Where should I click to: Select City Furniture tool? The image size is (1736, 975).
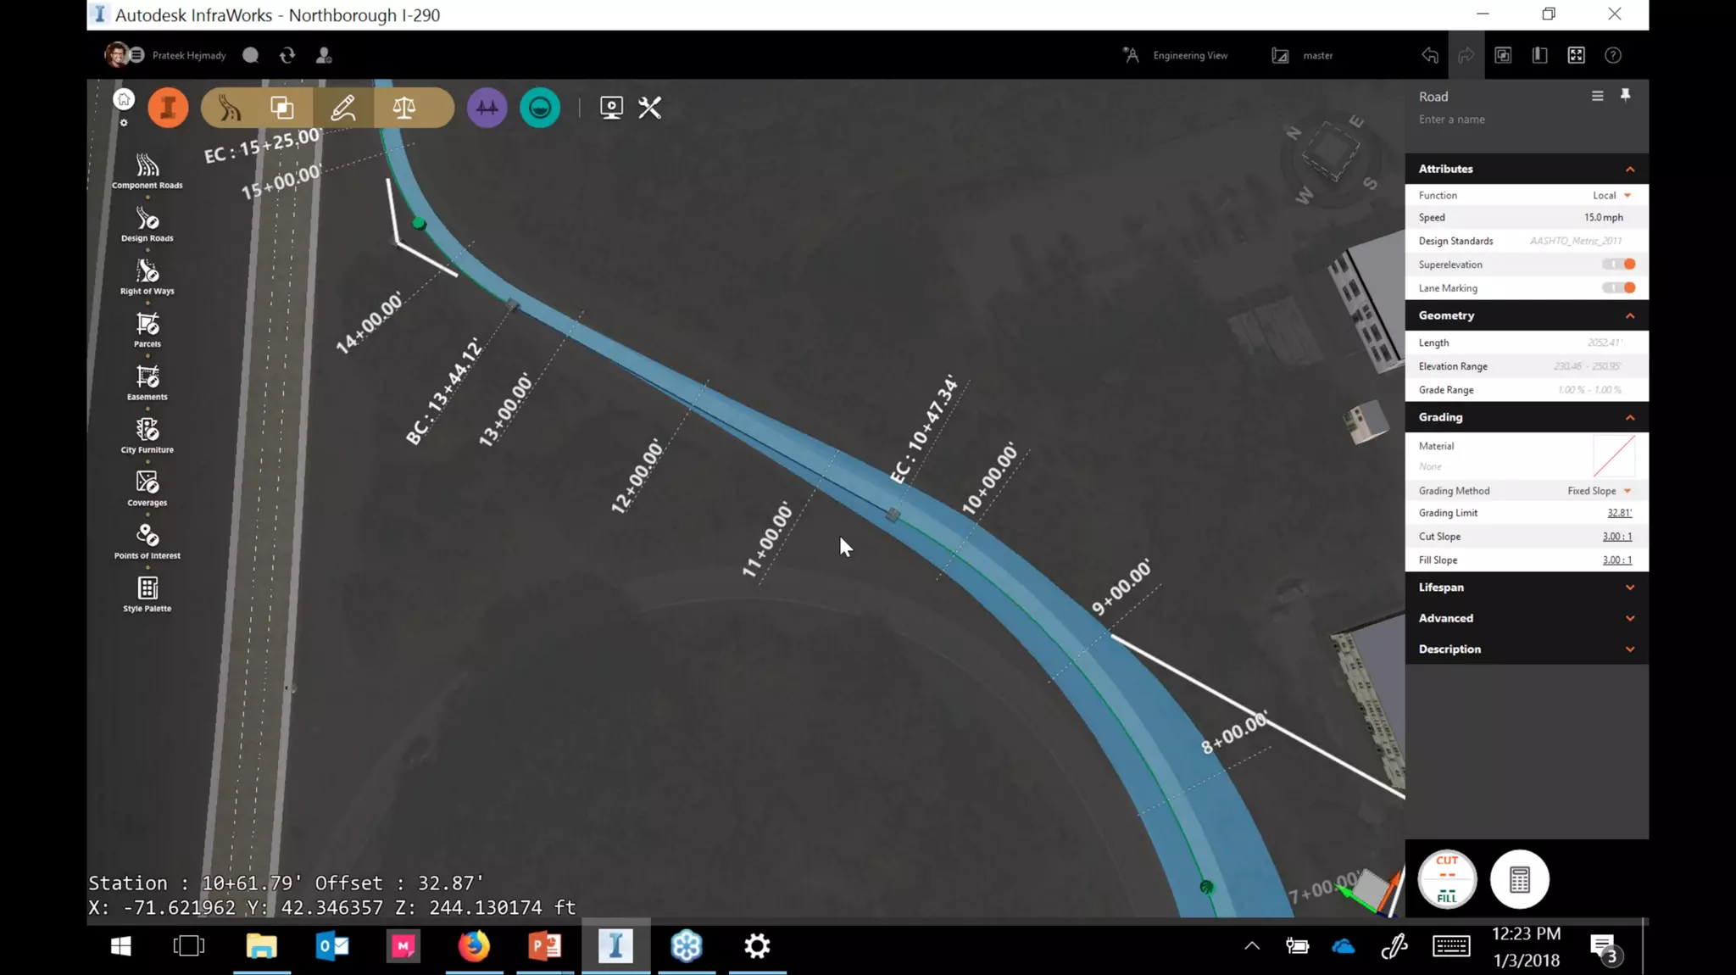tap(147, 436)
